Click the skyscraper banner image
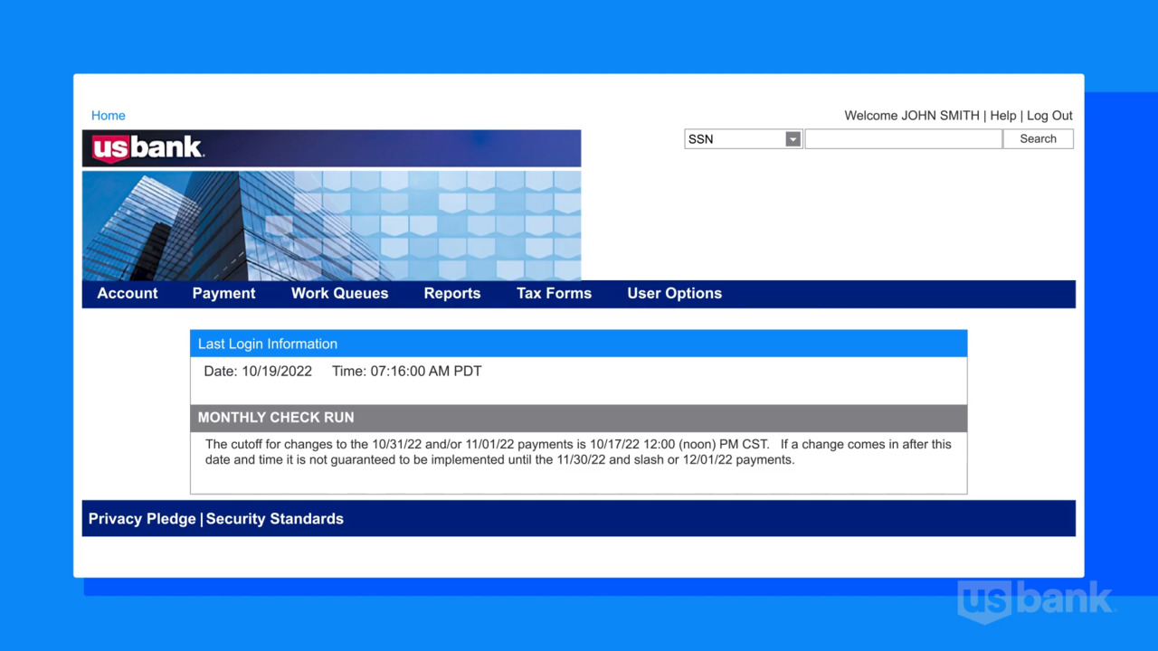Image resolution: width=1158 pixels, height=651 pixels. [331, 226]
